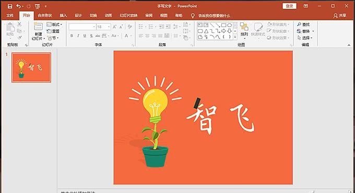Select the triangle shape in shapes gallery

206,31
